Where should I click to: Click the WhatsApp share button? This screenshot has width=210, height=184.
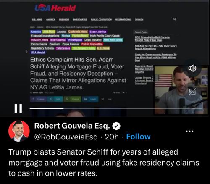(x=72, y=99)
